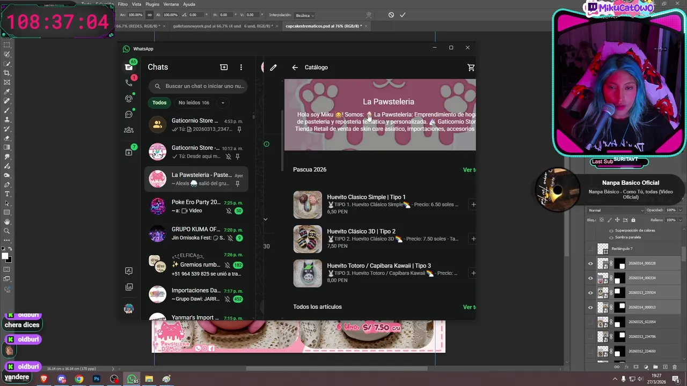Go back from Catálogo view
Screen dimensions: 687x386
tap(295, 68)
